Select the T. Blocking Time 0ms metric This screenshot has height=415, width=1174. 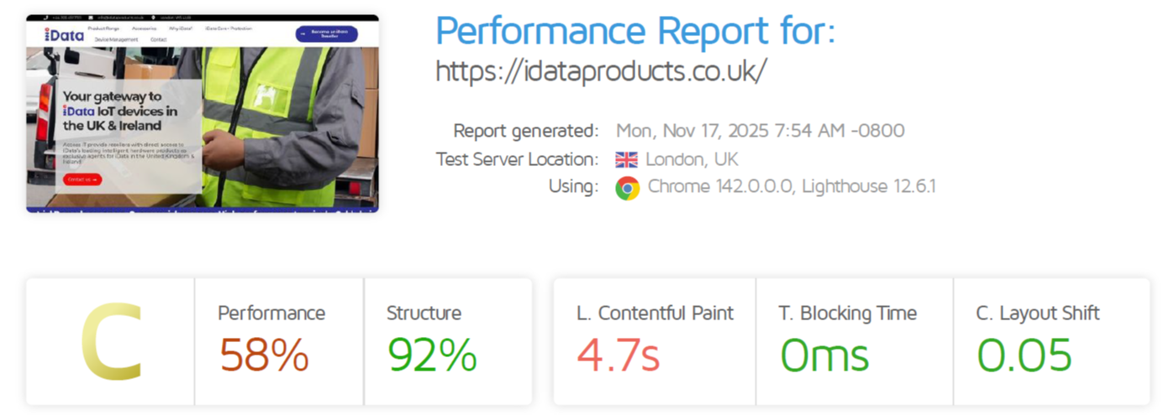(824, 355)
